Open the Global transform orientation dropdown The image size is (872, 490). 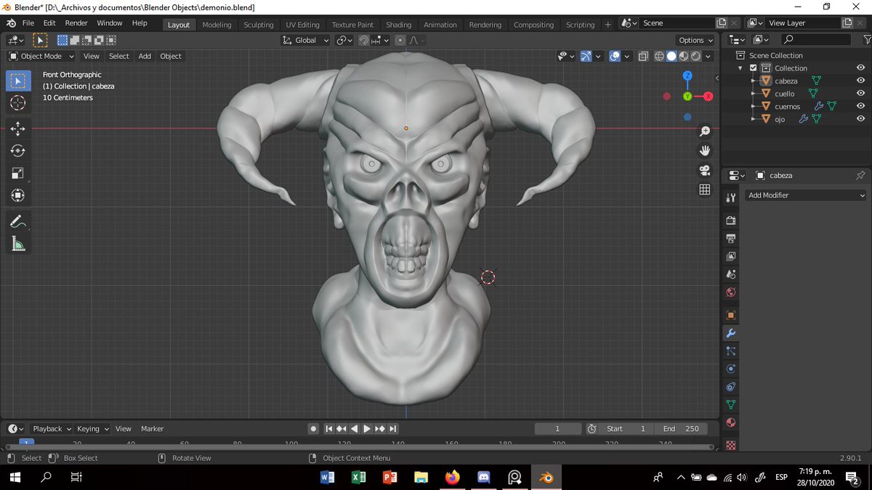click(306, 41)
